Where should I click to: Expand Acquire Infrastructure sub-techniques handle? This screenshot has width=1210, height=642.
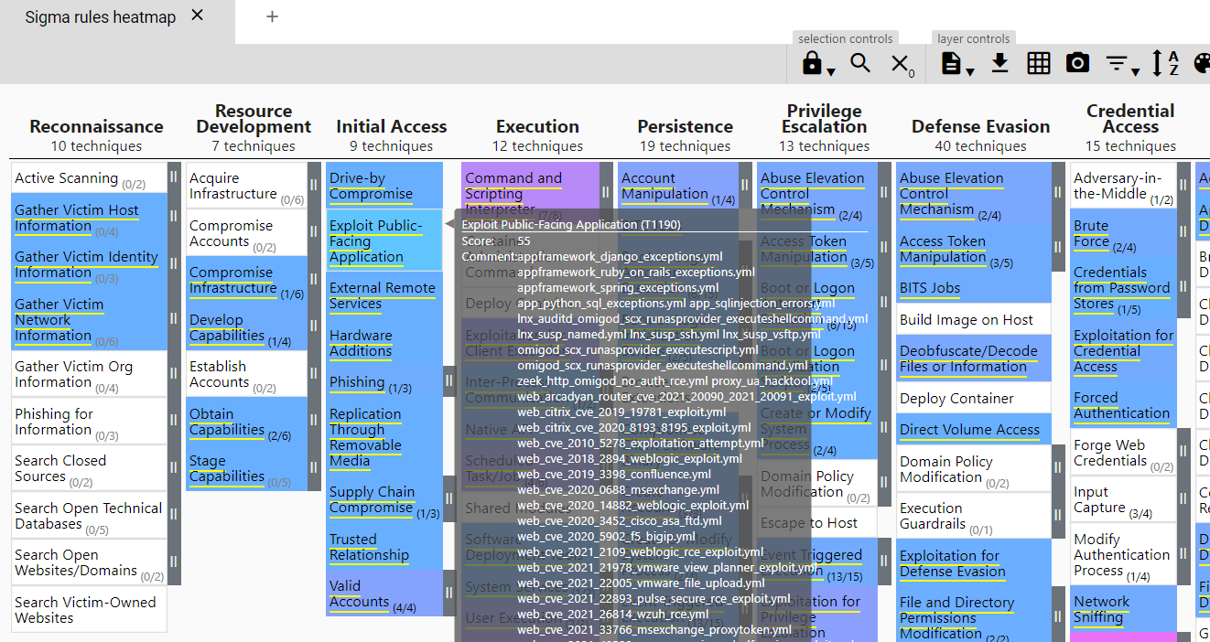(x=313, y=186)
